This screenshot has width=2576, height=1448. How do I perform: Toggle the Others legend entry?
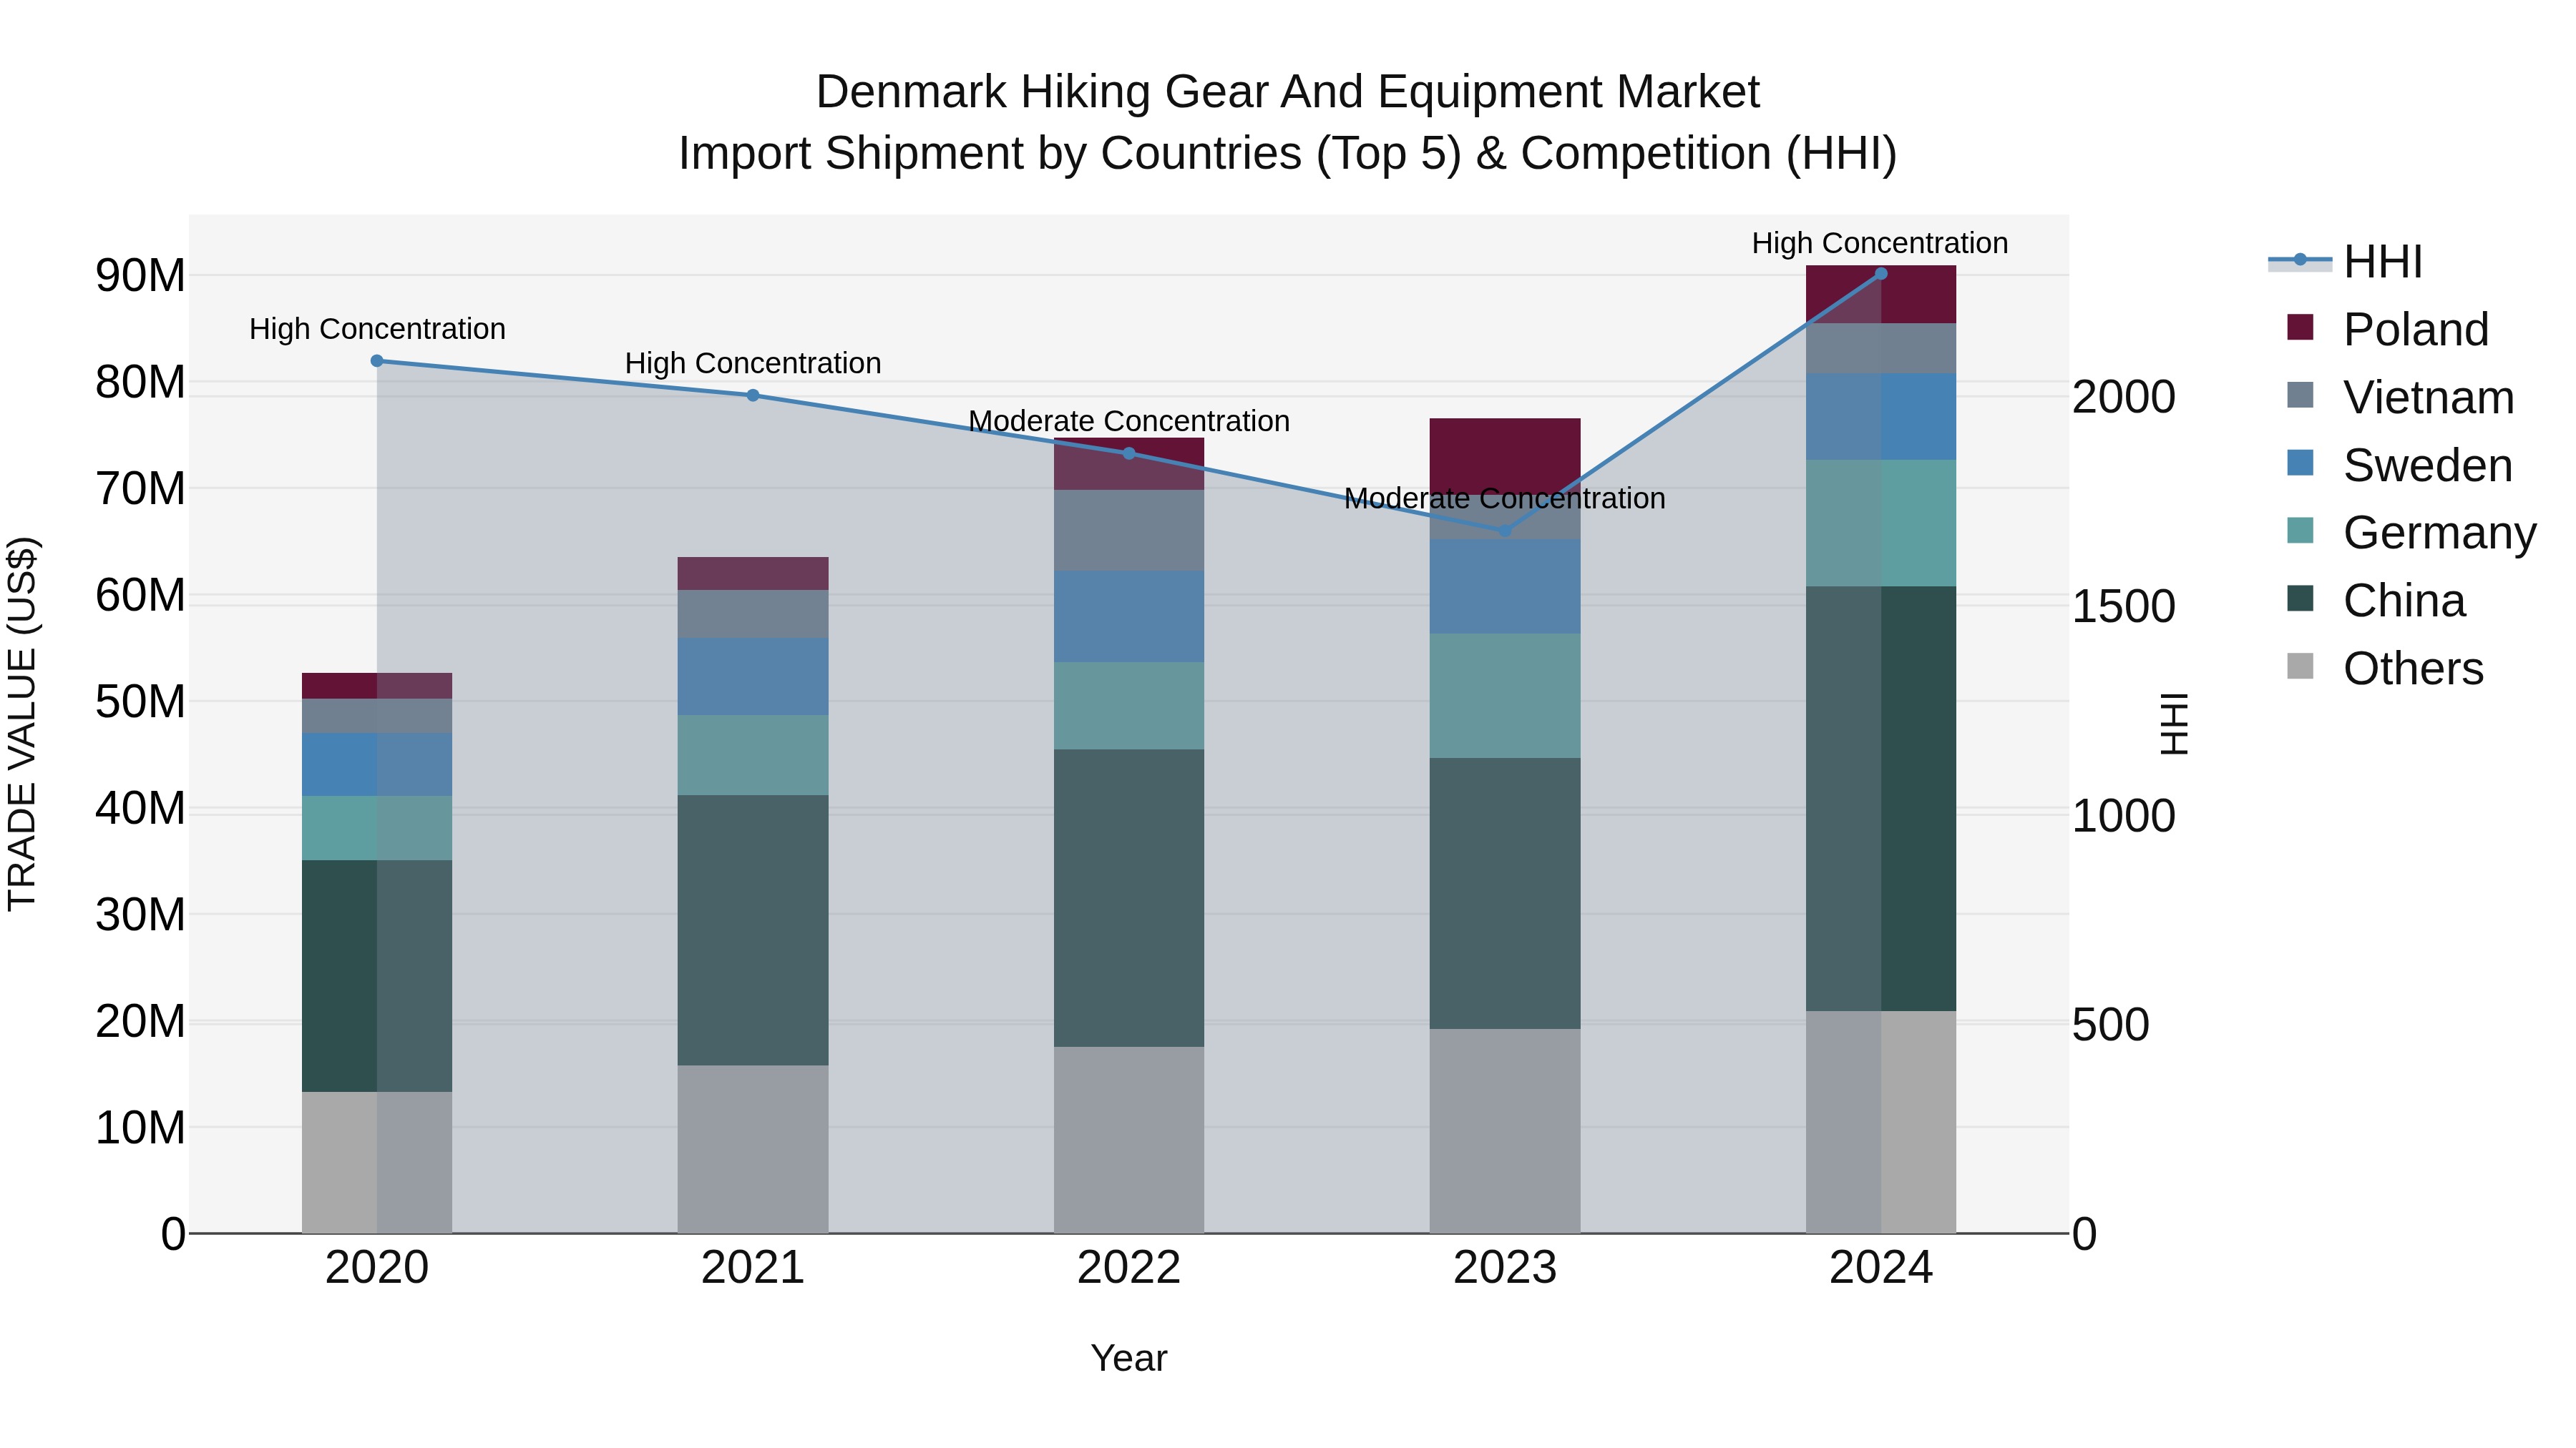pos(2385,669)
